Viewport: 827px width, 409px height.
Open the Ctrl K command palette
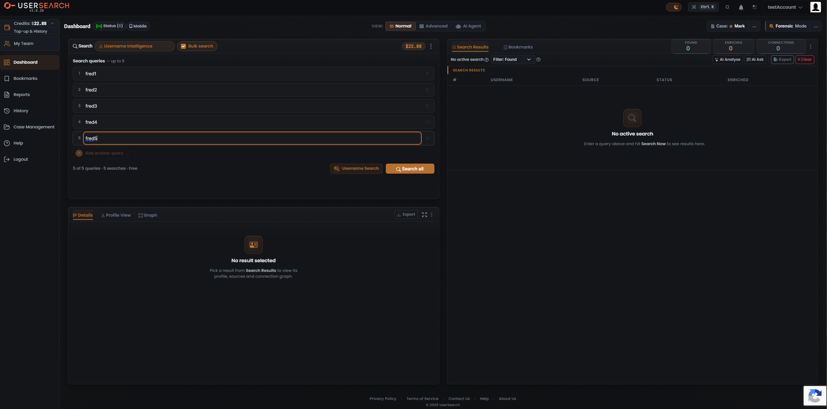pos(703,7)
